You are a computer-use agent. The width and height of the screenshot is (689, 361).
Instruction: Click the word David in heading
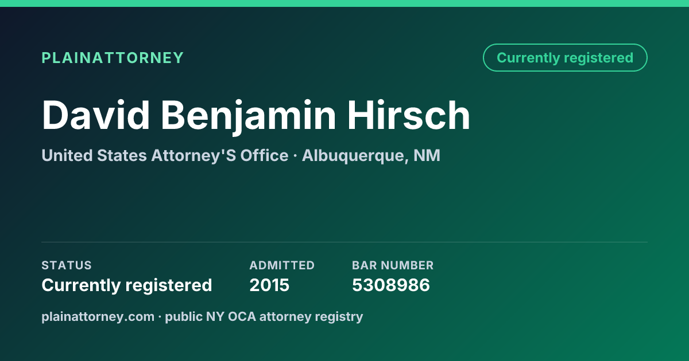pos(96,116)
